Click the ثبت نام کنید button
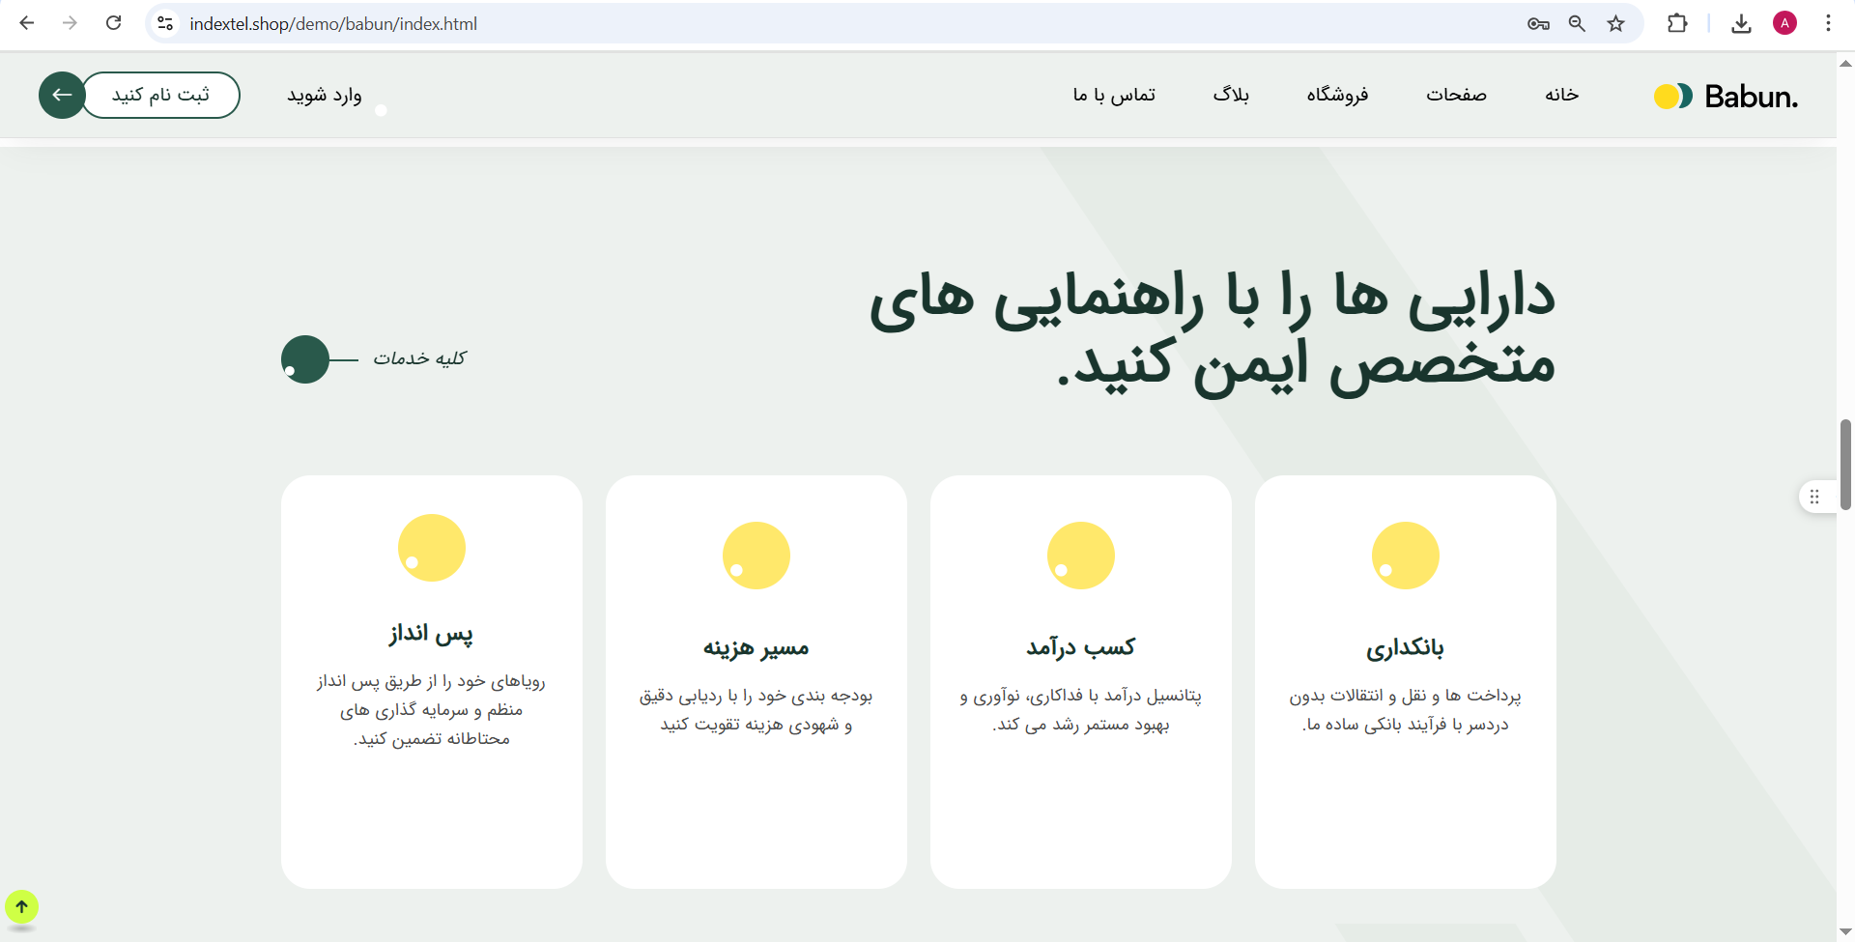Image resolution: width=1855 pixels, height=942 pixels. tap(160, 95)
